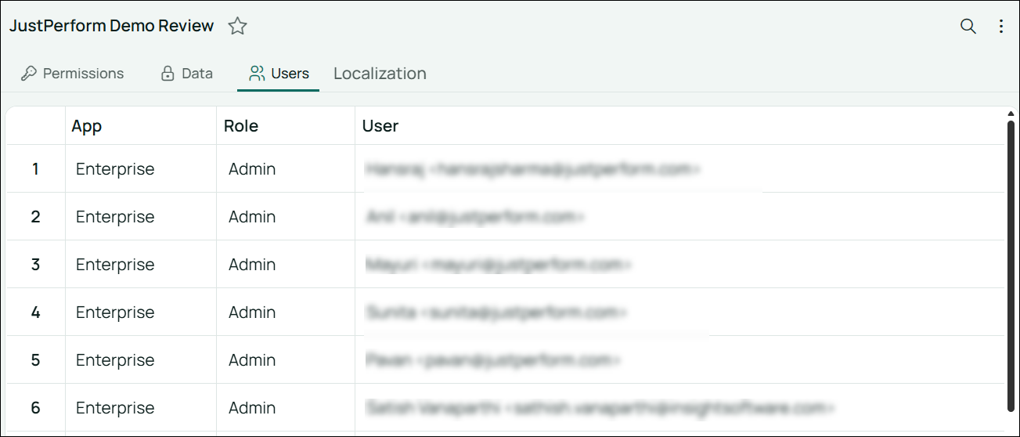Open the three-dot more options menu
This screenshot has height=437, width=1020.
pos(1001,27)
